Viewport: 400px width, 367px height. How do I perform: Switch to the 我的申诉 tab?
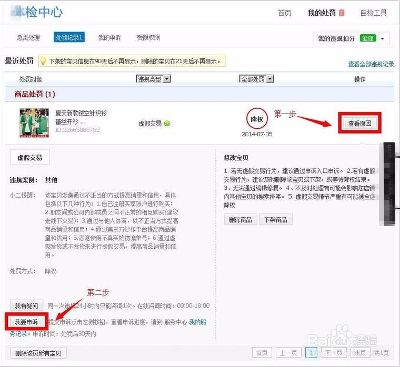point(109,38)
